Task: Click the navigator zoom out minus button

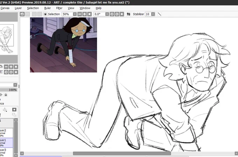Action: (6, 67)
